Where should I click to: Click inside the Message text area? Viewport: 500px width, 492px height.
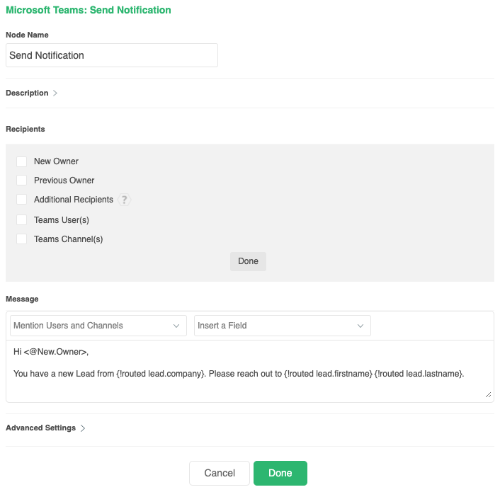[250, 371]
